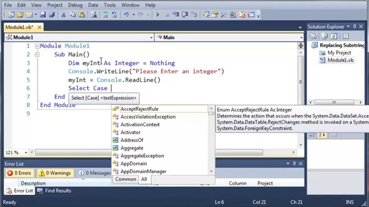Open the Edit menu
Image resolution: width=369 pixels, height=207 pixels.
pyautogui.click(x=21, y=5)
